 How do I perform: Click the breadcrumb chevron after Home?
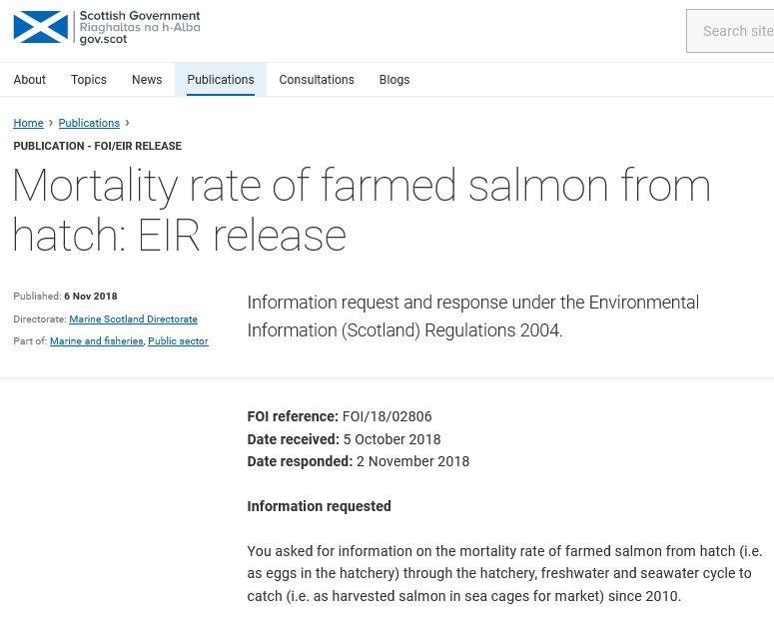(51, 123)
